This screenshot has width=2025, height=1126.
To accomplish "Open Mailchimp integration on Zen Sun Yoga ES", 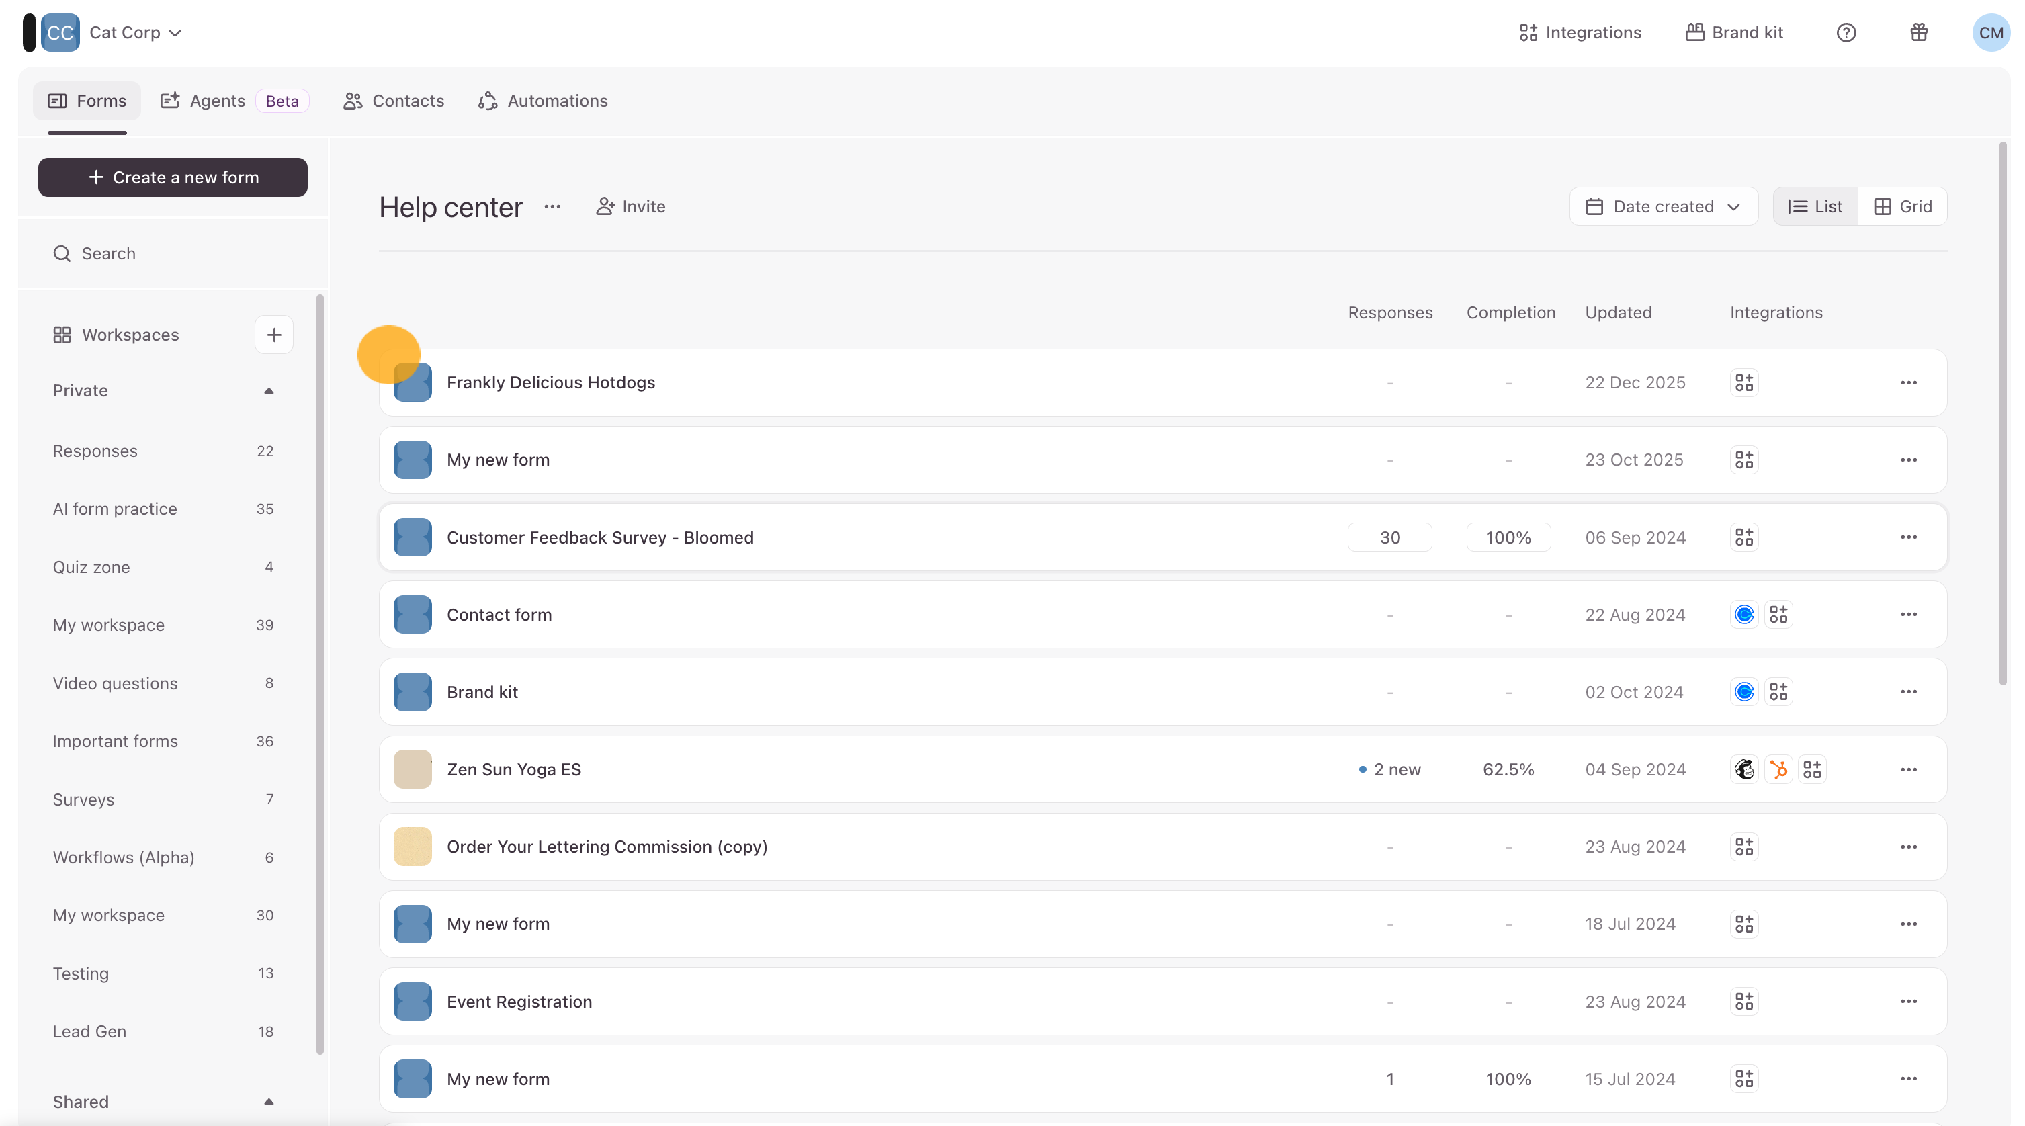I will pos(1743,769).
